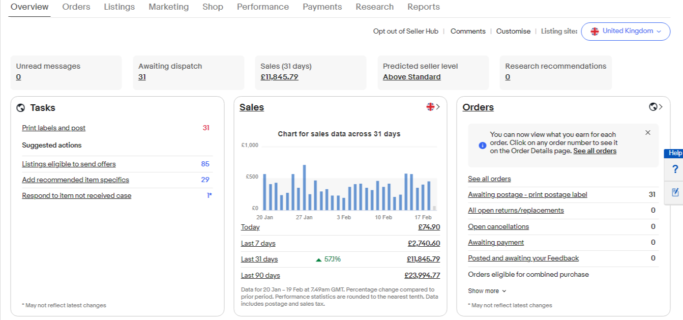This screenshot has height=320, width=683.
Task: Switch to the Orders tab
Action: (x=76, y=7)
